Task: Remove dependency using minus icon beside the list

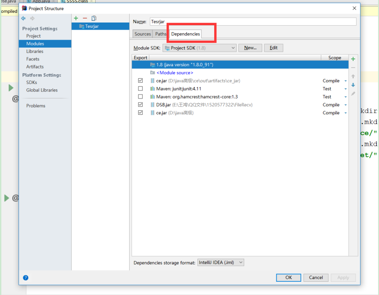Action: [353, 68]
